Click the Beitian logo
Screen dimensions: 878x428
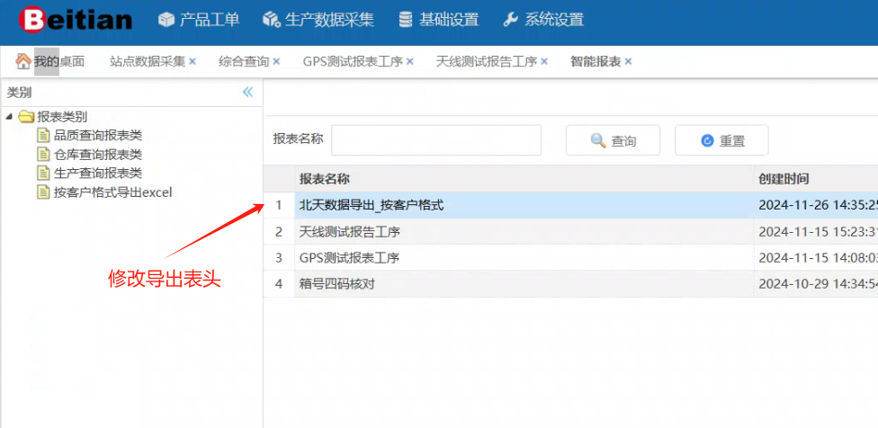click(x=76, y=20)
